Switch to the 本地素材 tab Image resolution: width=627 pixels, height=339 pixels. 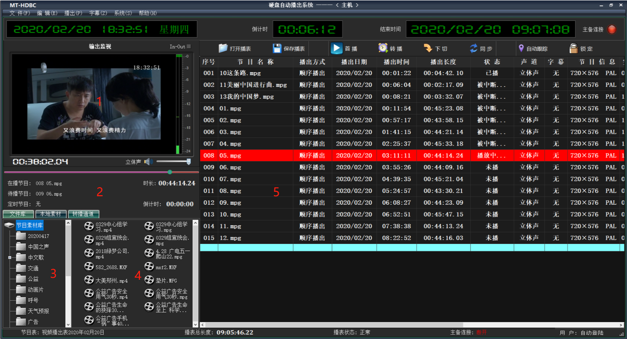tap(51, 214)
